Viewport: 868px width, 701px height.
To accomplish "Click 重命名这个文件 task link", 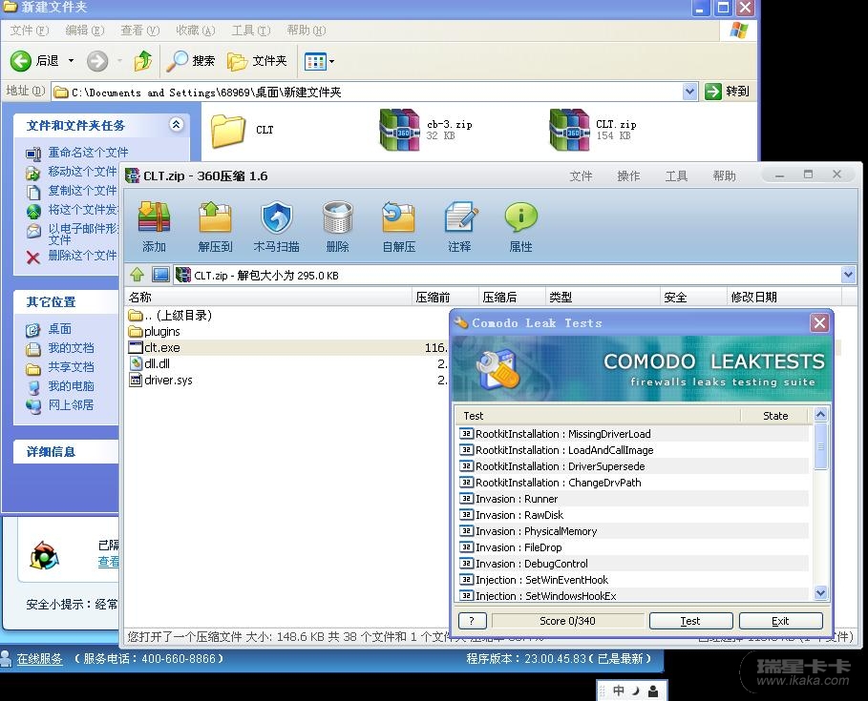I will click(x=88, y=153).
